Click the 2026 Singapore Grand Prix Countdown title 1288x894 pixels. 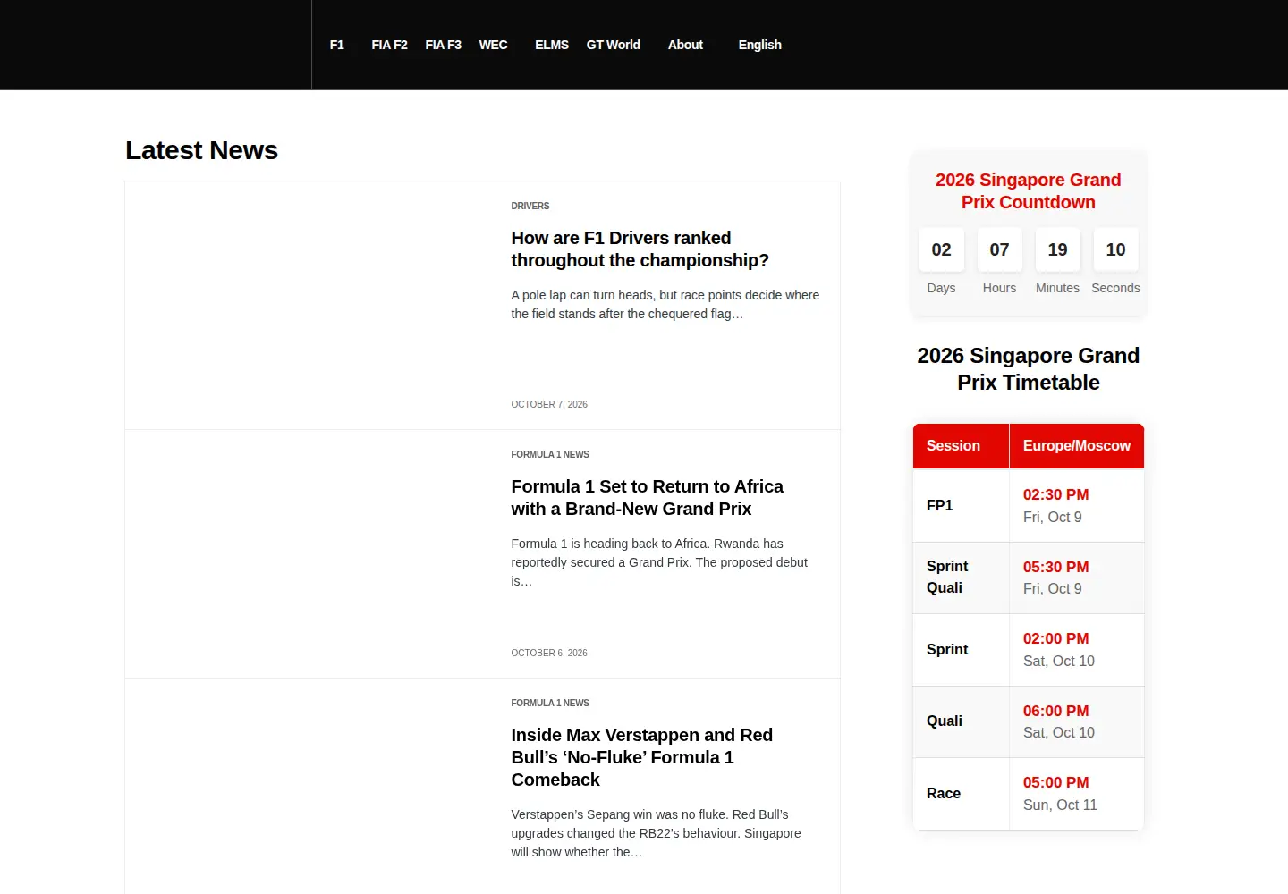coord(1028,191)
